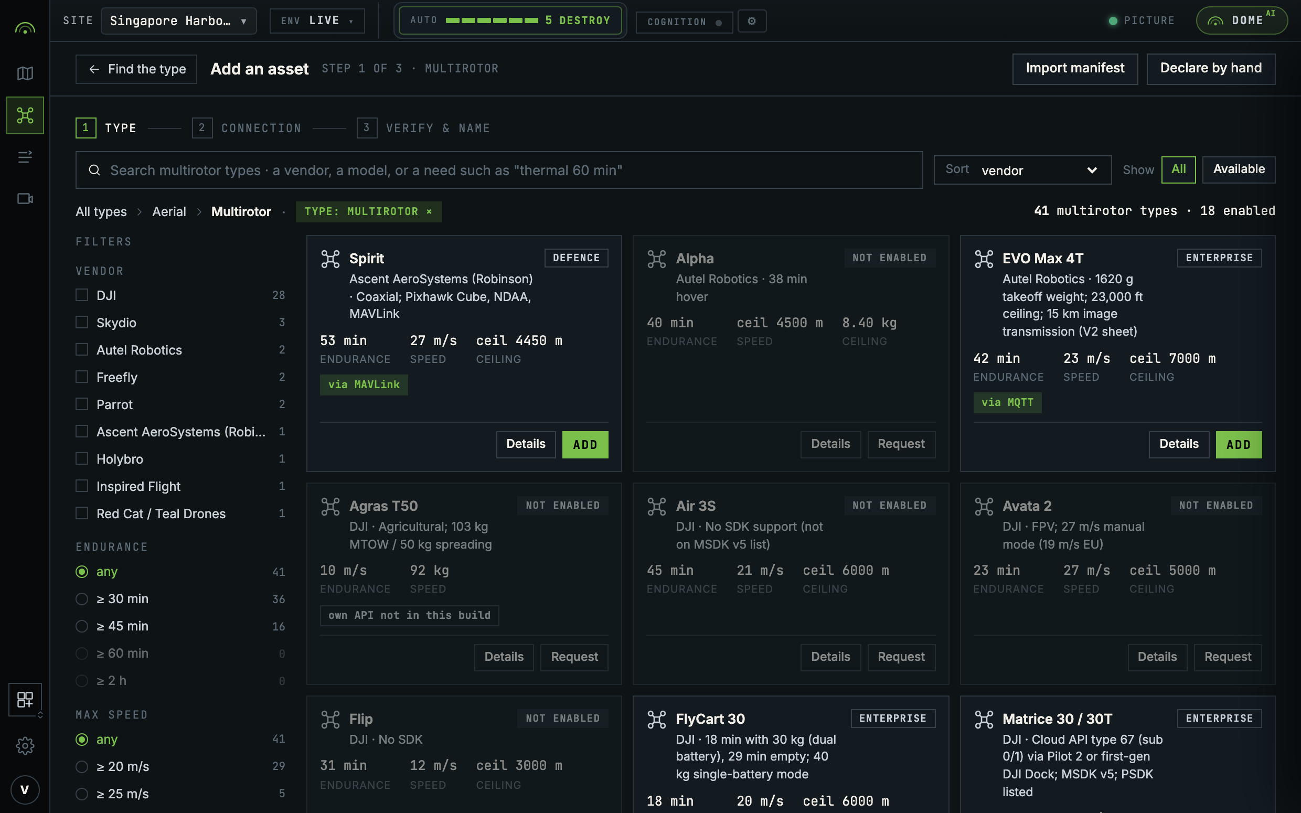Go to step 3 VERIFY & NAME
This screenshot has height=813, width=1301.
423,128
